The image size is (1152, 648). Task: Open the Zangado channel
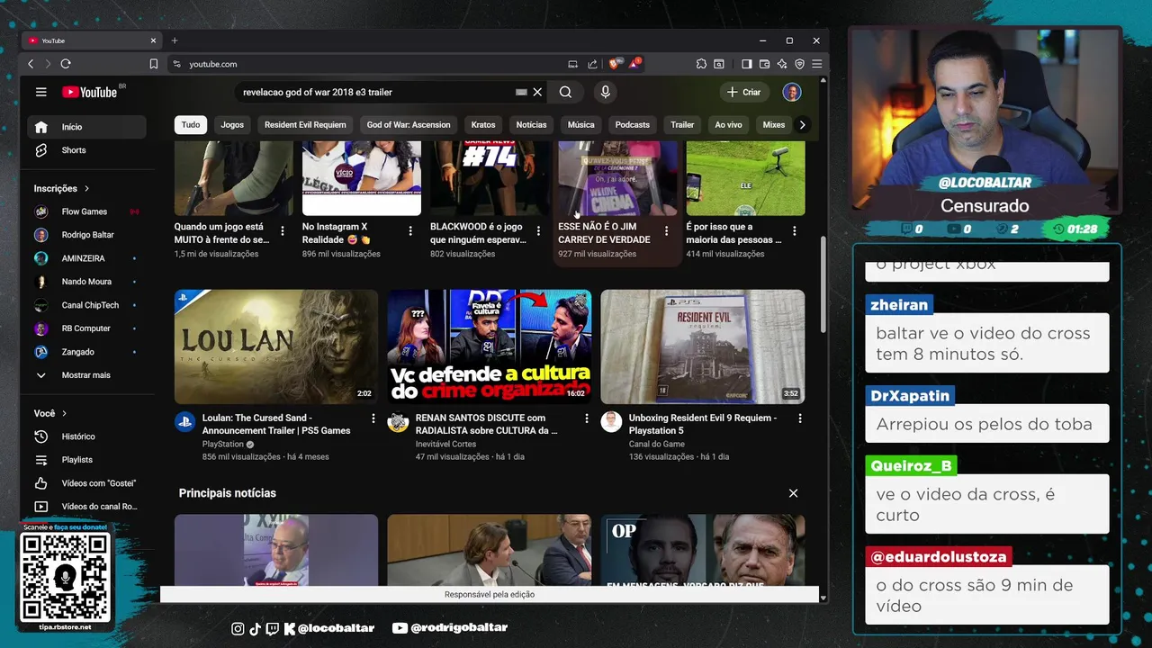point(86,352)
